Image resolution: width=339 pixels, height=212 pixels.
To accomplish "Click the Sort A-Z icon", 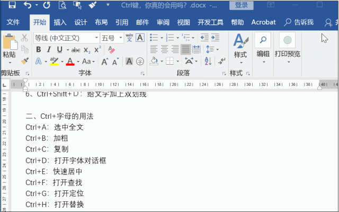I will tap(208, 61).
